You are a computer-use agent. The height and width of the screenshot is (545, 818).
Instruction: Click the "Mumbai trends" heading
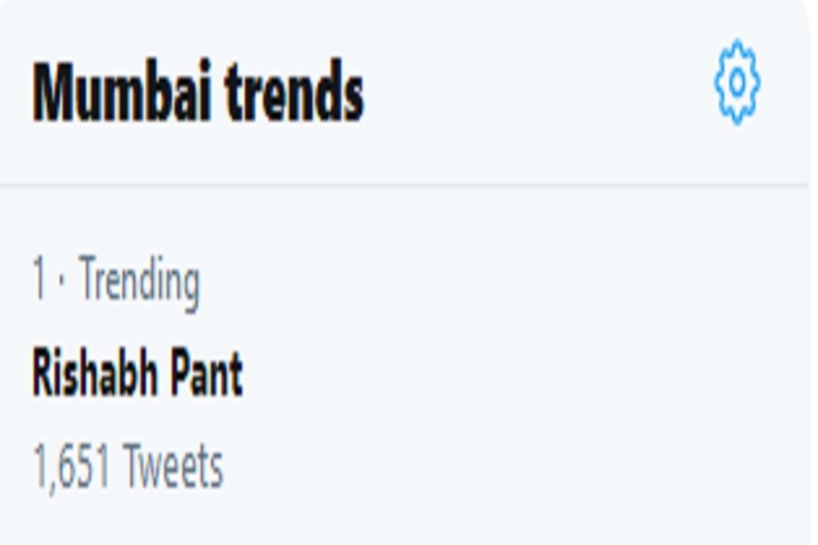198,94
